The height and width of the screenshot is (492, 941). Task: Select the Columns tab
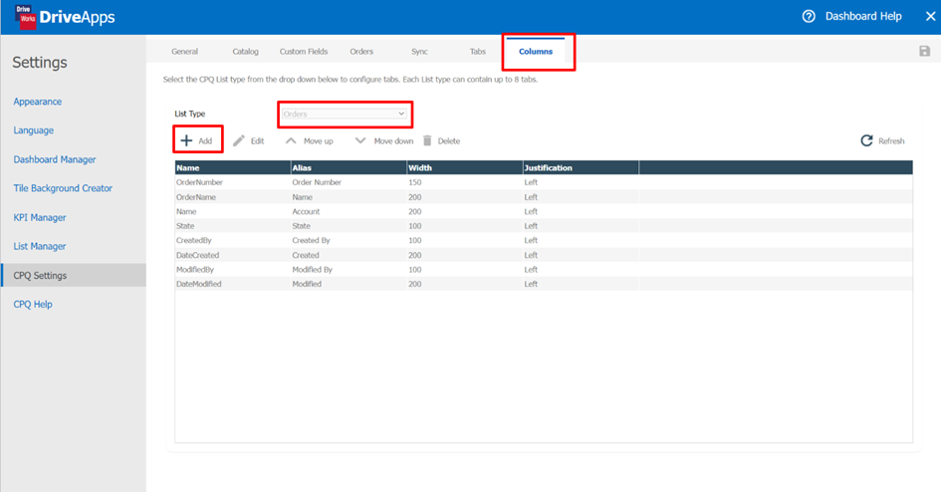click(x=536, y=52)
